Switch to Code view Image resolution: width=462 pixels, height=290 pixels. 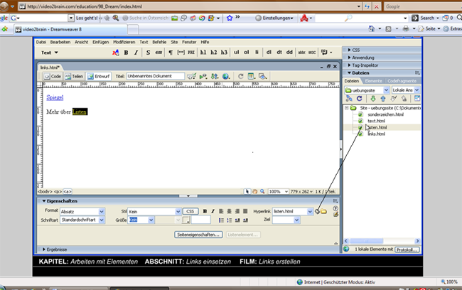click(52, 76)
